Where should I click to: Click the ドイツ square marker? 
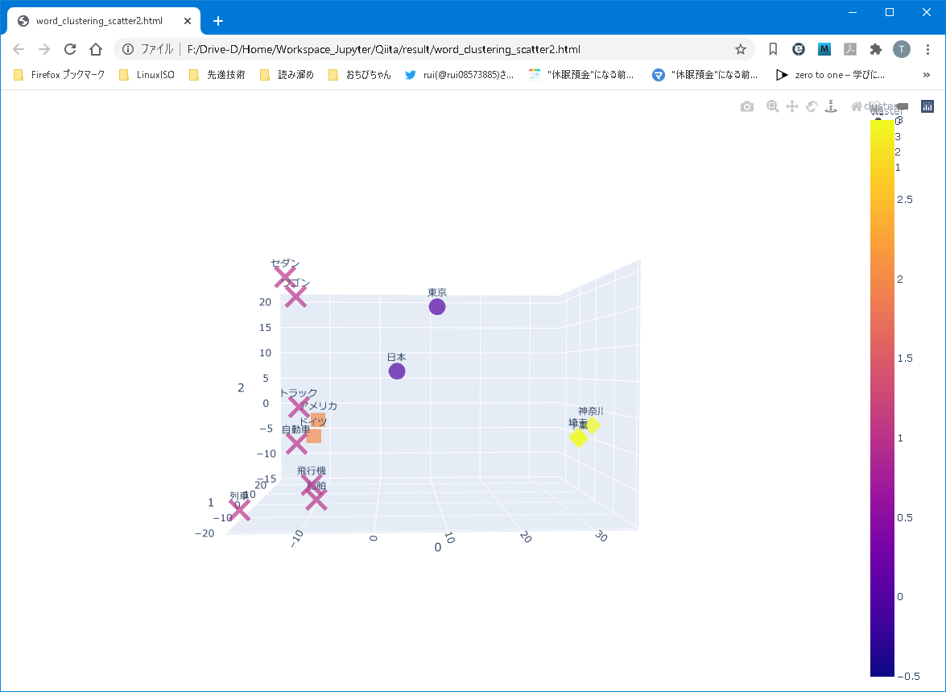(x=314, y=436)
